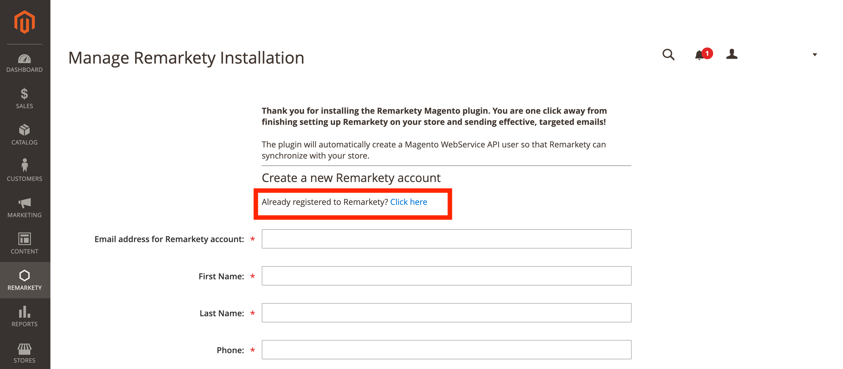843x369 pixels.
Task: Open the Content layout icon
Action: coord(25,239)
